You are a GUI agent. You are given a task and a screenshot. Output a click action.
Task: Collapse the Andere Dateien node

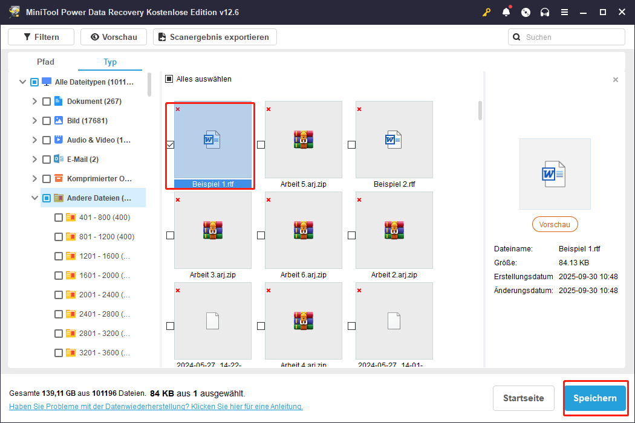click(x=34, y=198)
